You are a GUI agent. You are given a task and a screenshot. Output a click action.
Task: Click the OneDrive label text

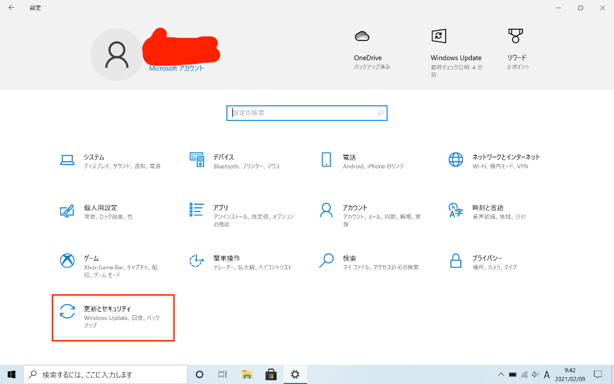point(368,58)
